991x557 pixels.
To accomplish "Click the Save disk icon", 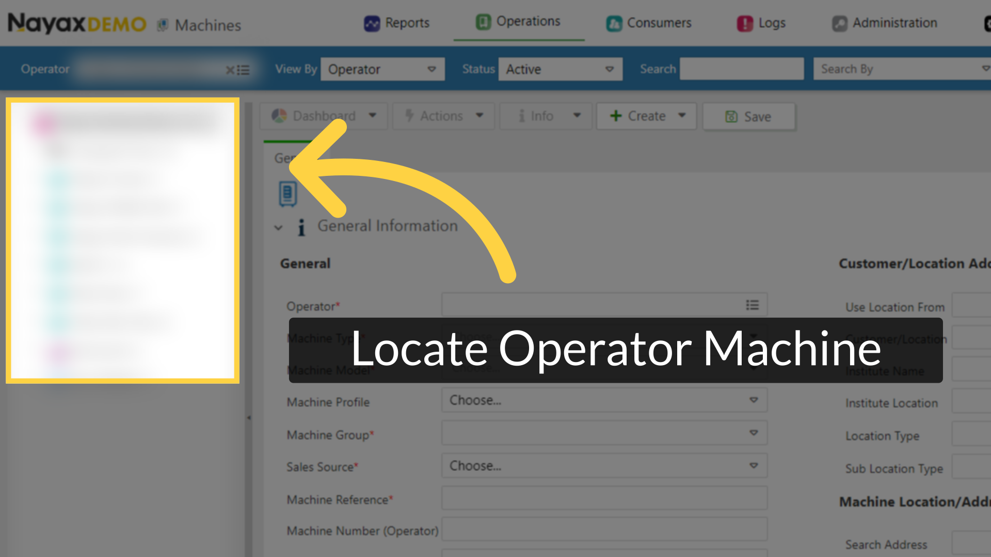I will [x=731, y=116].
